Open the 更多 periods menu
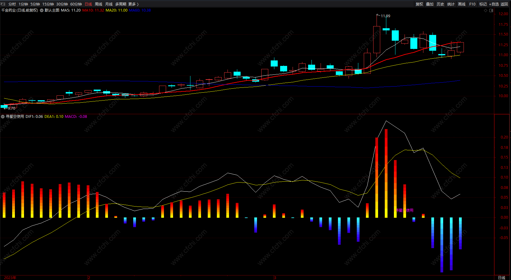Screen dimensions: 511x280 pos(134,4)
